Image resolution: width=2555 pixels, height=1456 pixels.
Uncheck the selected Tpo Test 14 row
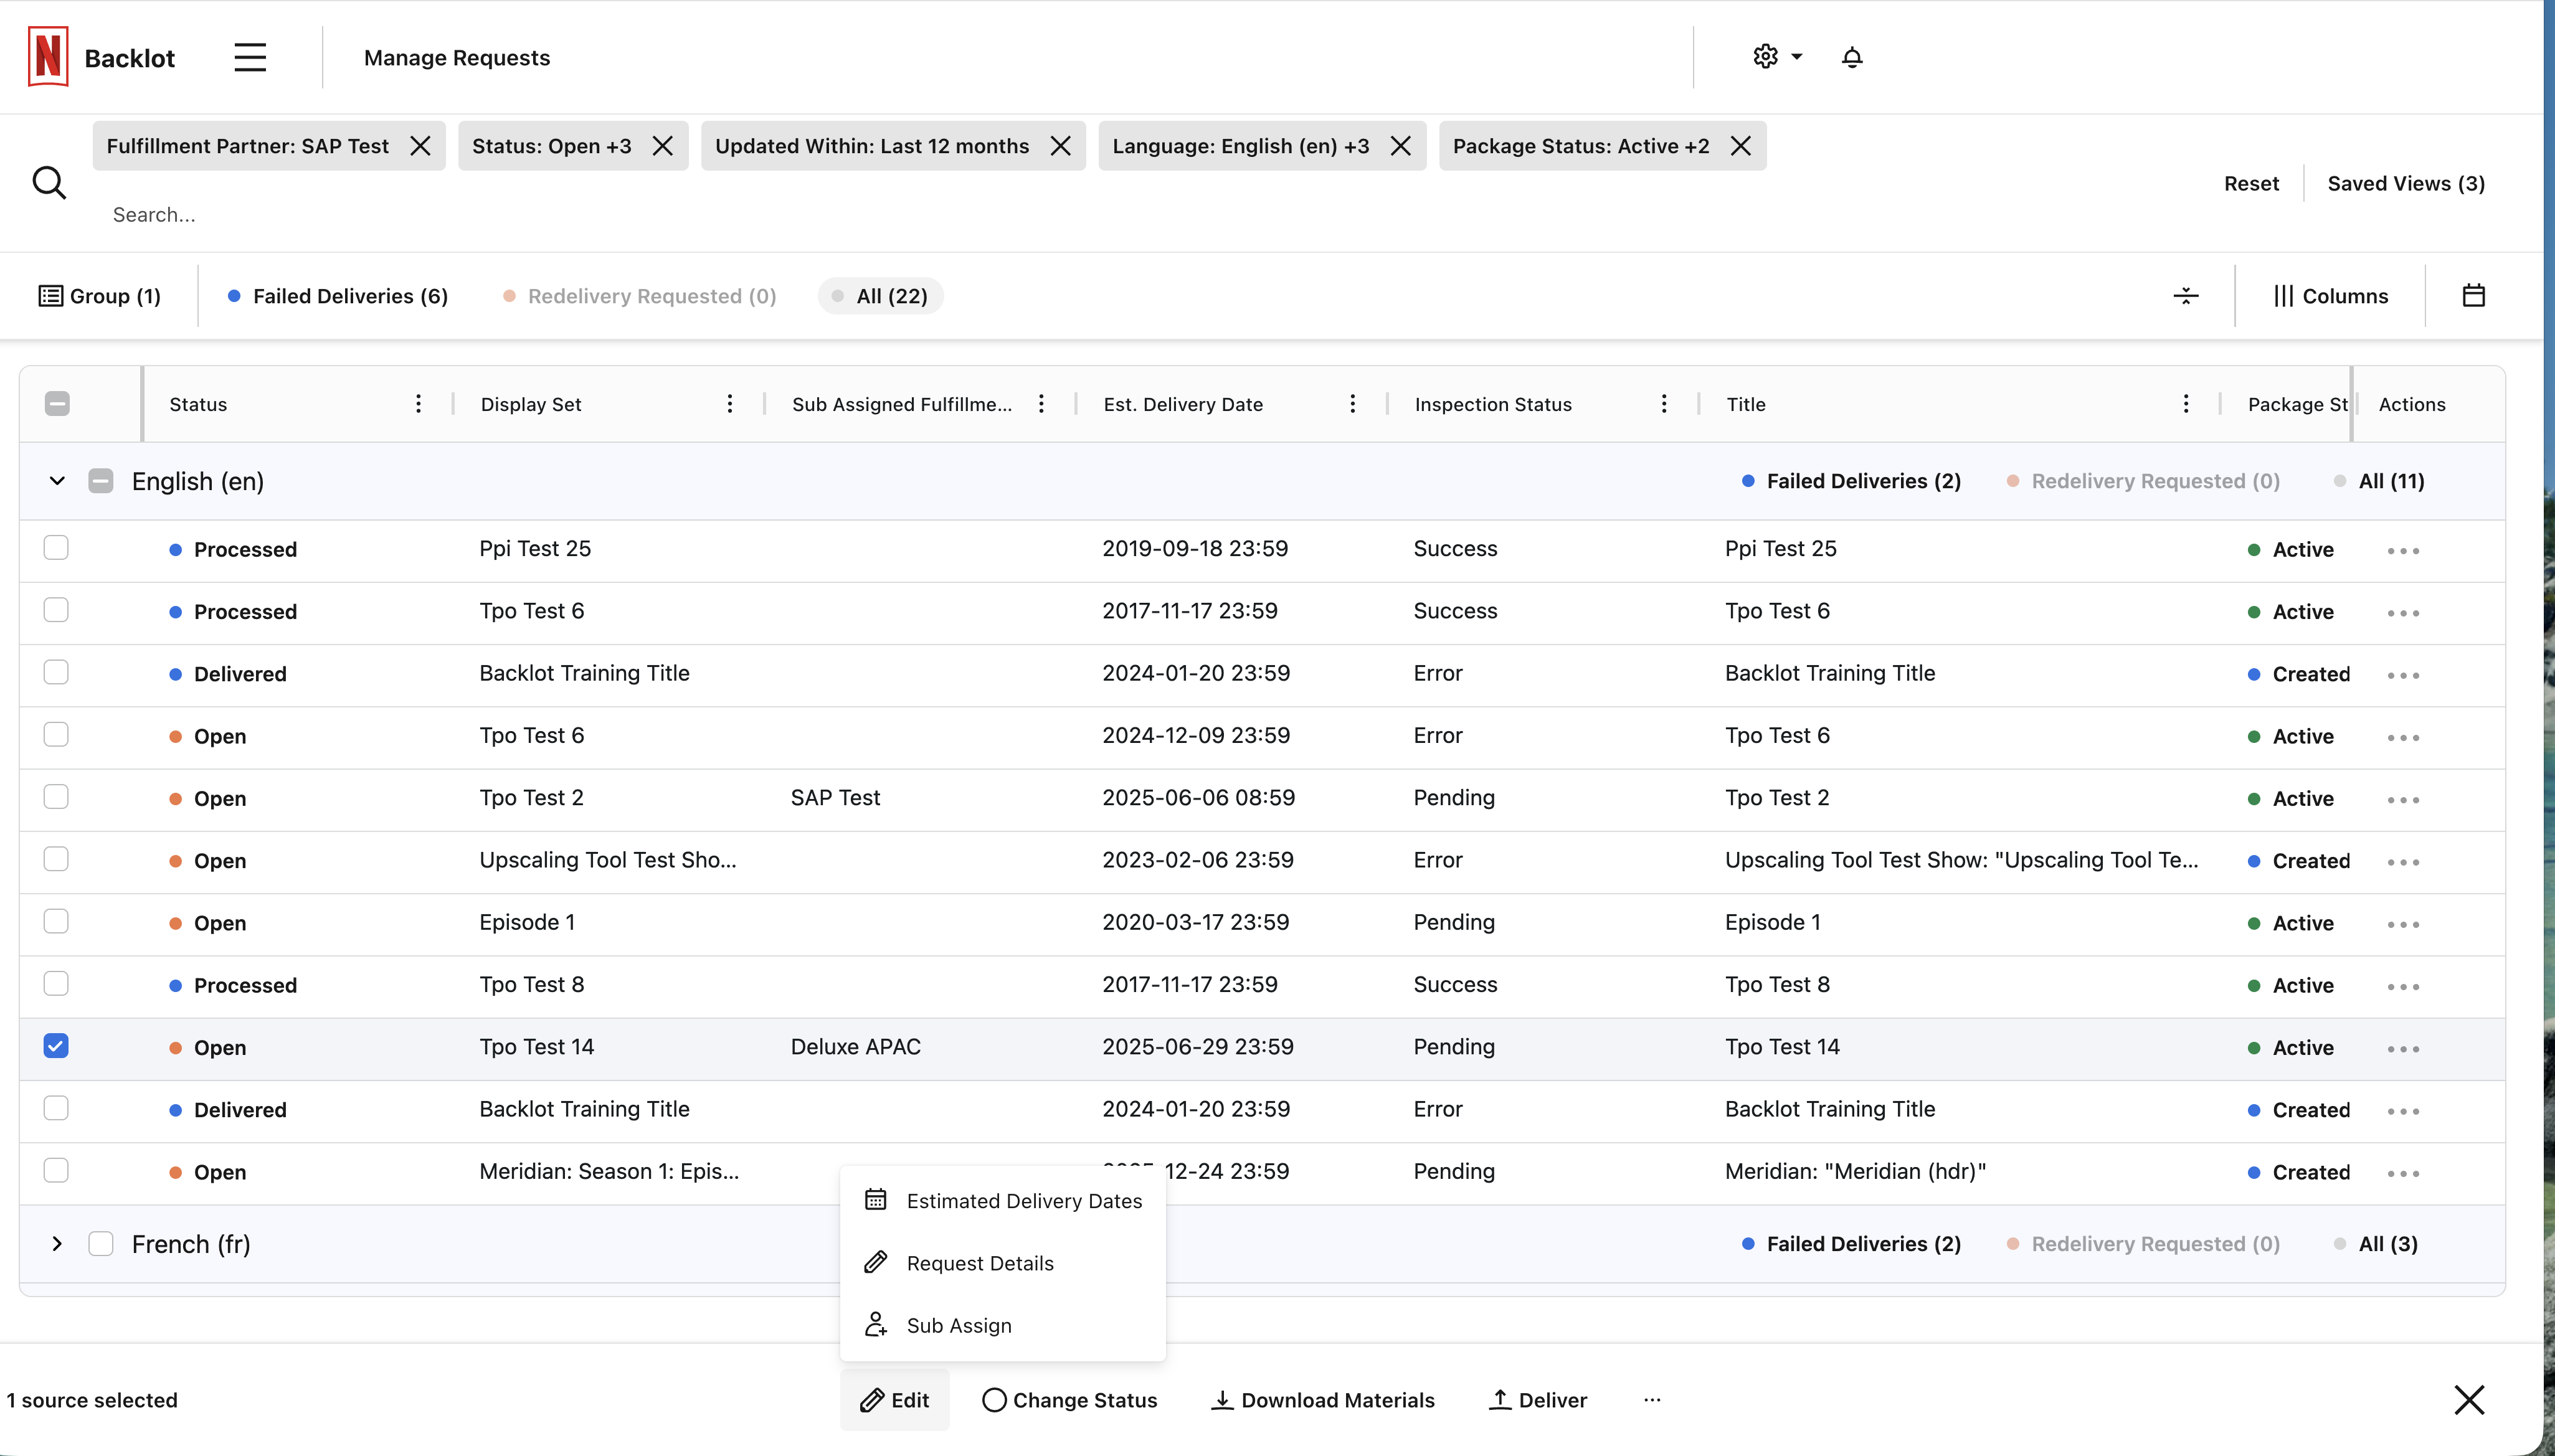pos(56,1046)
